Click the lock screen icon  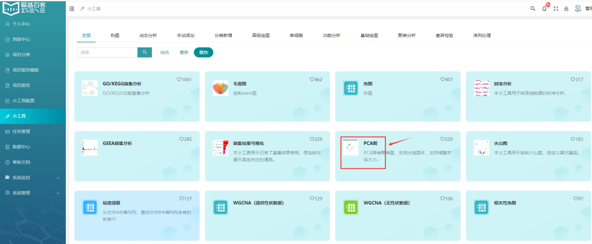click(x=566, y=9)
